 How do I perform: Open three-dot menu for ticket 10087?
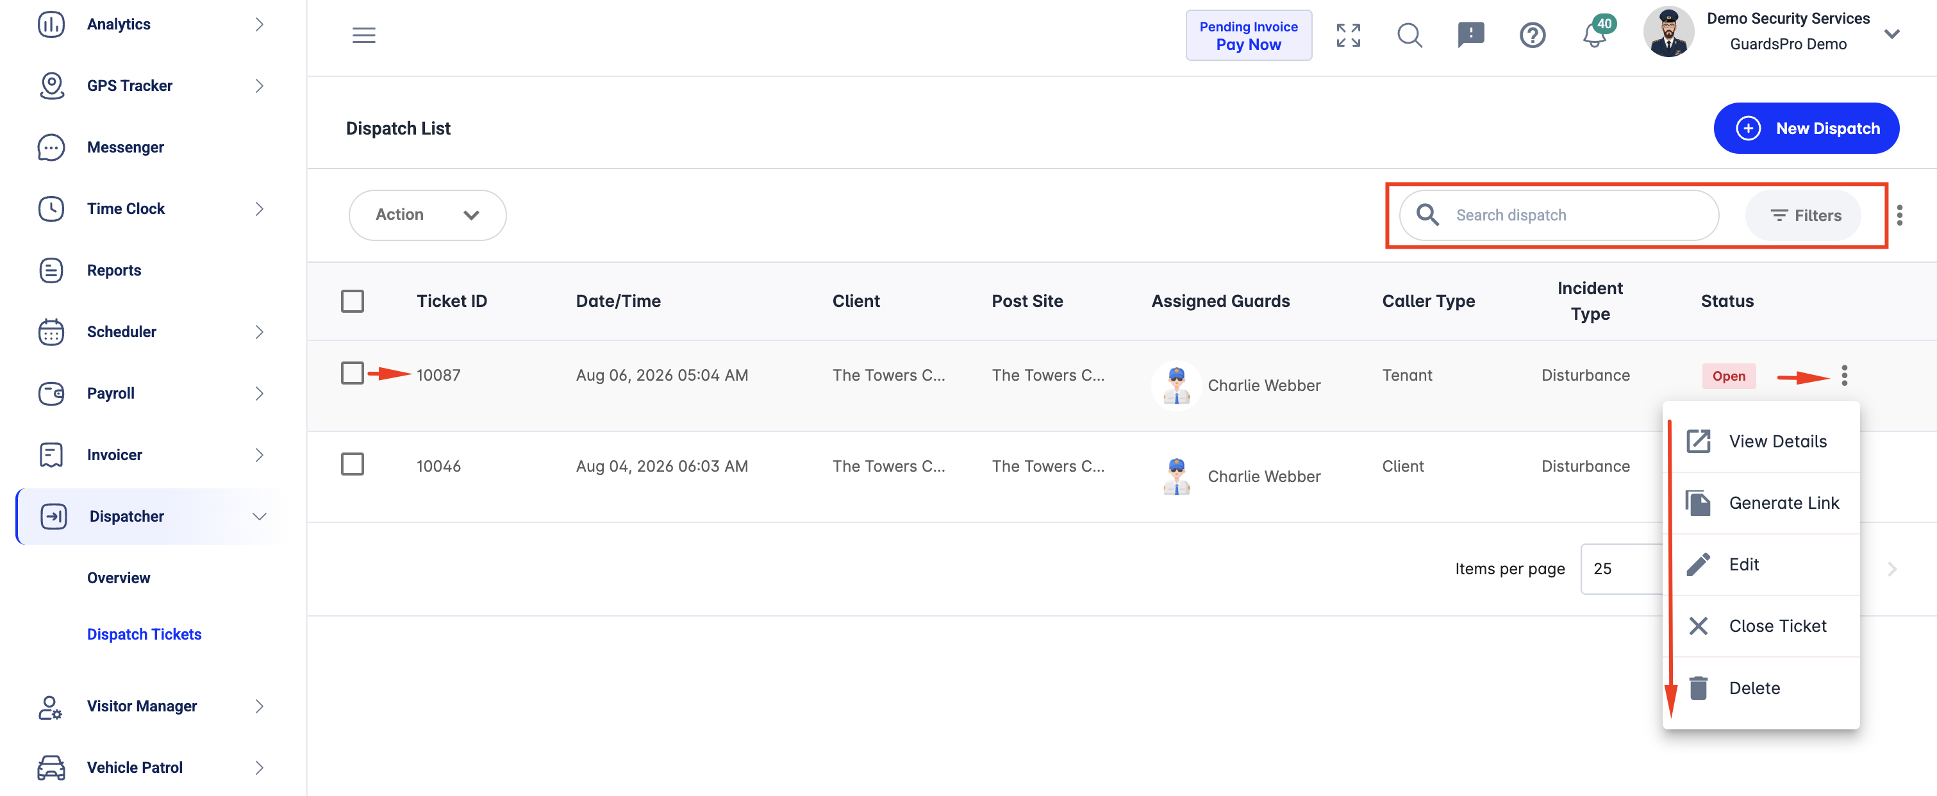(x=1845, y=376)
